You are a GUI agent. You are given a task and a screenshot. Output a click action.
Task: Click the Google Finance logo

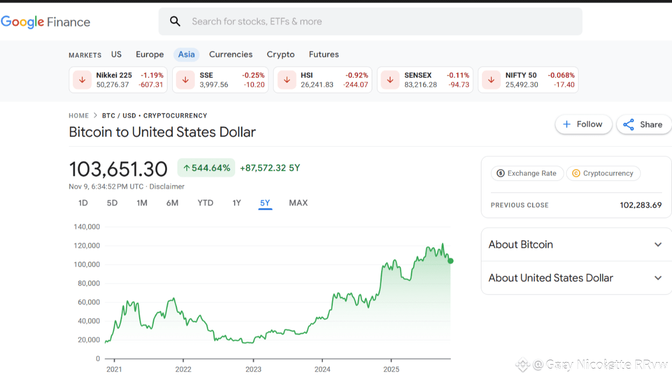tap(46, 22)
